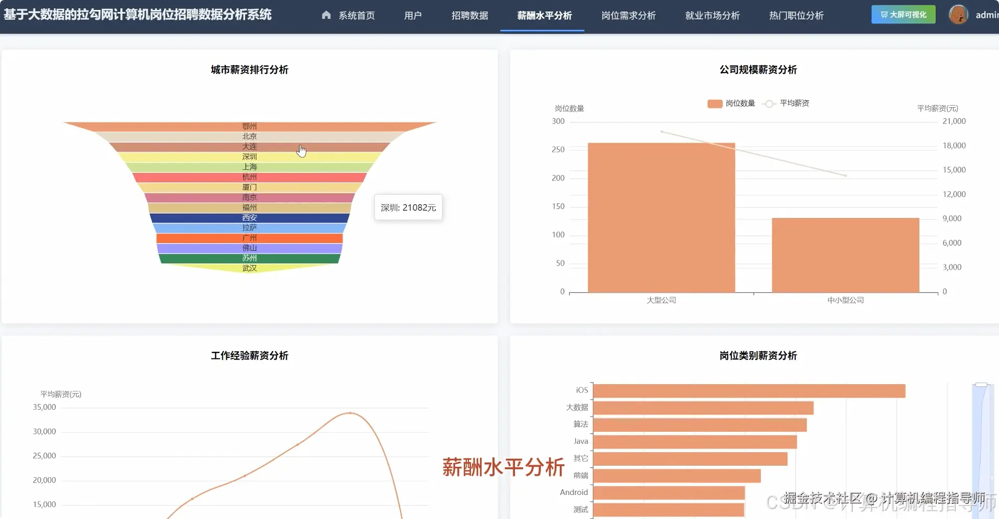
Task: Click the iOS bar in 岗位类别薪资分析 chart
Action: click(748, 390)
